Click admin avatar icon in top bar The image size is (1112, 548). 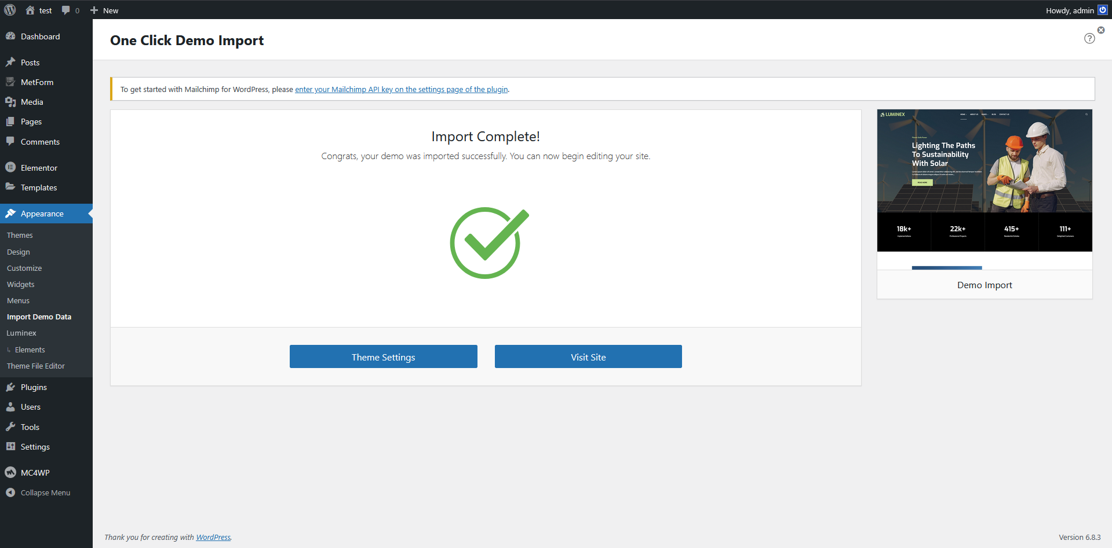[1103, 10]
